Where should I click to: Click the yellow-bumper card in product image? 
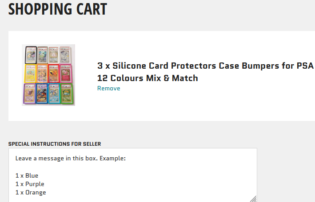pos(30,74)
